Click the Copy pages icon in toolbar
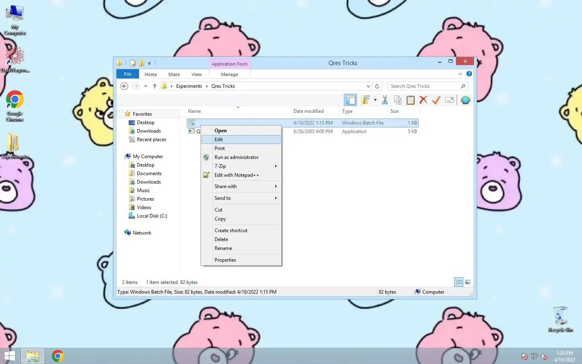The image size is (582, 364). 398,100
